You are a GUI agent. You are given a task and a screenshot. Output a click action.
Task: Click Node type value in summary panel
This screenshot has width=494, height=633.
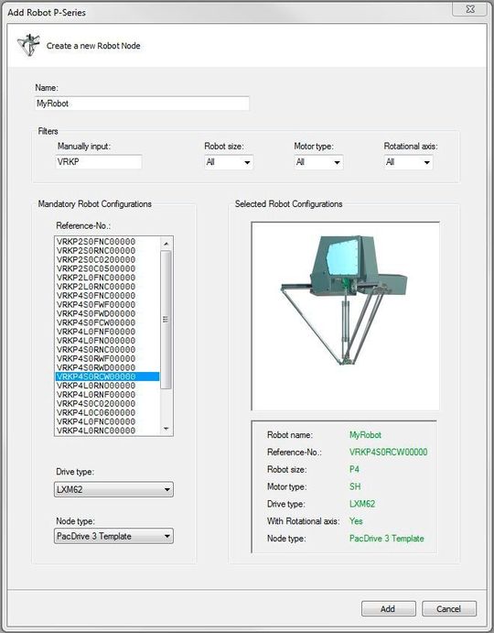pos(387,539)
